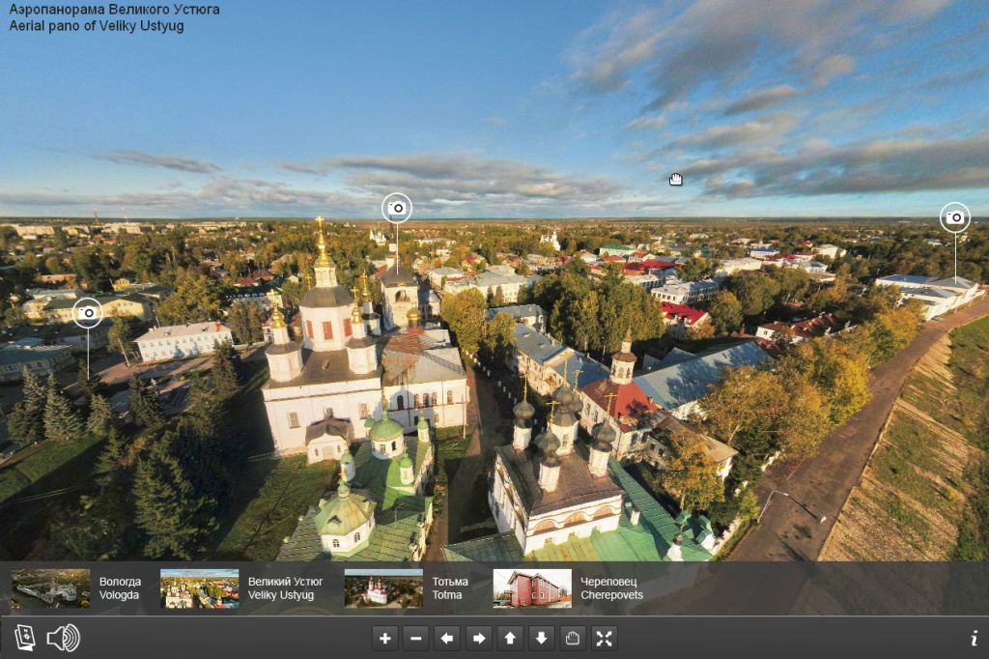Jump to the left-side camera hotspot
The height and width of the screenshot is (659, 989).
88,312
